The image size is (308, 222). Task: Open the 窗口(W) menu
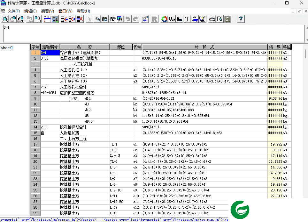(x=65, y=11)
